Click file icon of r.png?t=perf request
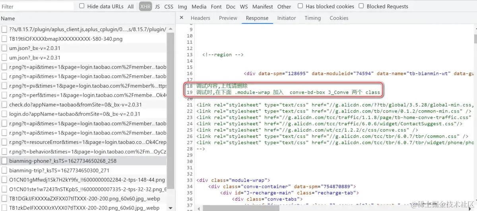 pos(4,95)
